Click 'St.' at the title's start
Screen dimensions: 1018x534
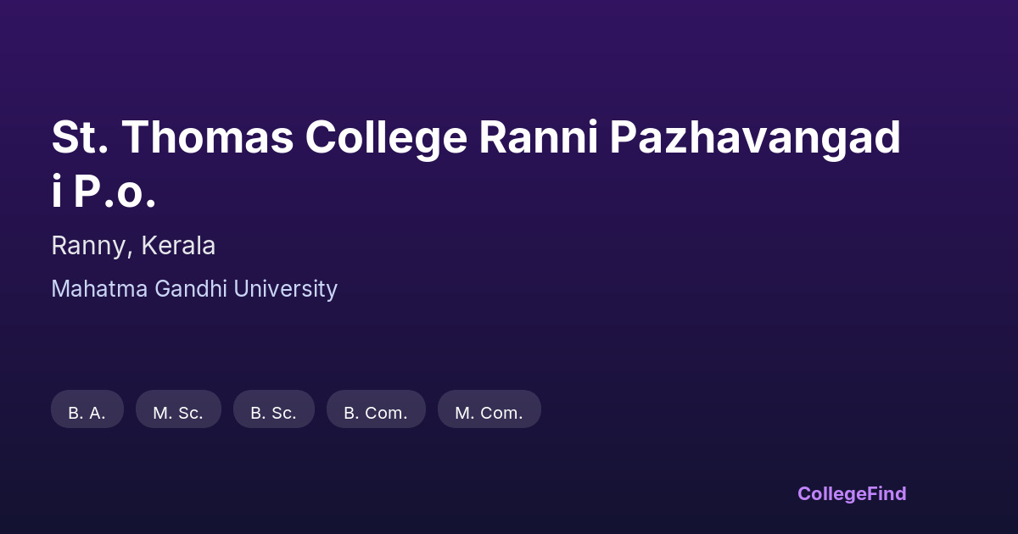[x=80, y=138]
